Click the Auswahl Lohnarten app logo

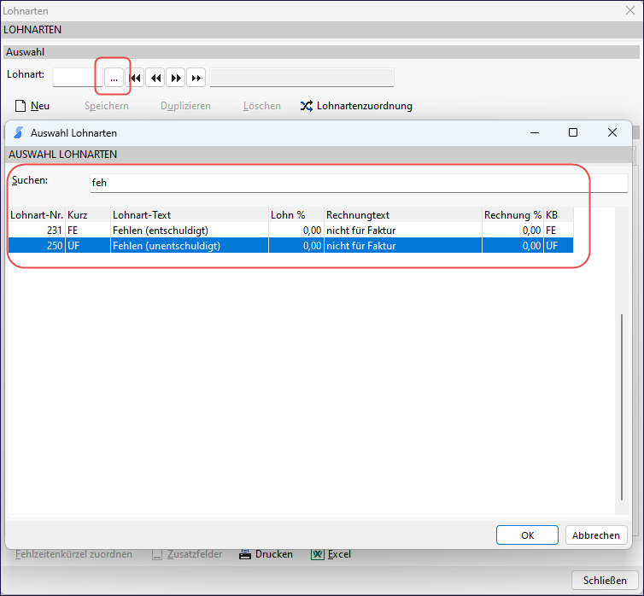[x=19, y=133]
